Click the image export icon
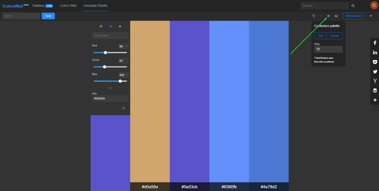The width and height of the screenshot is (379, 191). pos(336,16)
